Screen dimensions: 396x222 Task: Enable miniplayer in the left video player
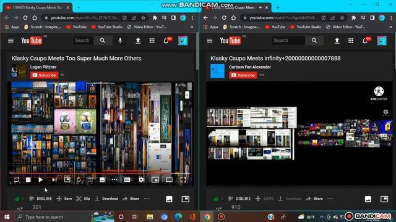pos(155,179)
